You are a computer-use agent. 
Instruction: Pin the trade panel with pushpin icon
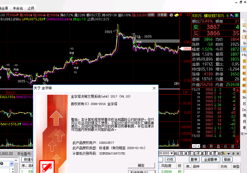(x=233, y=153)
